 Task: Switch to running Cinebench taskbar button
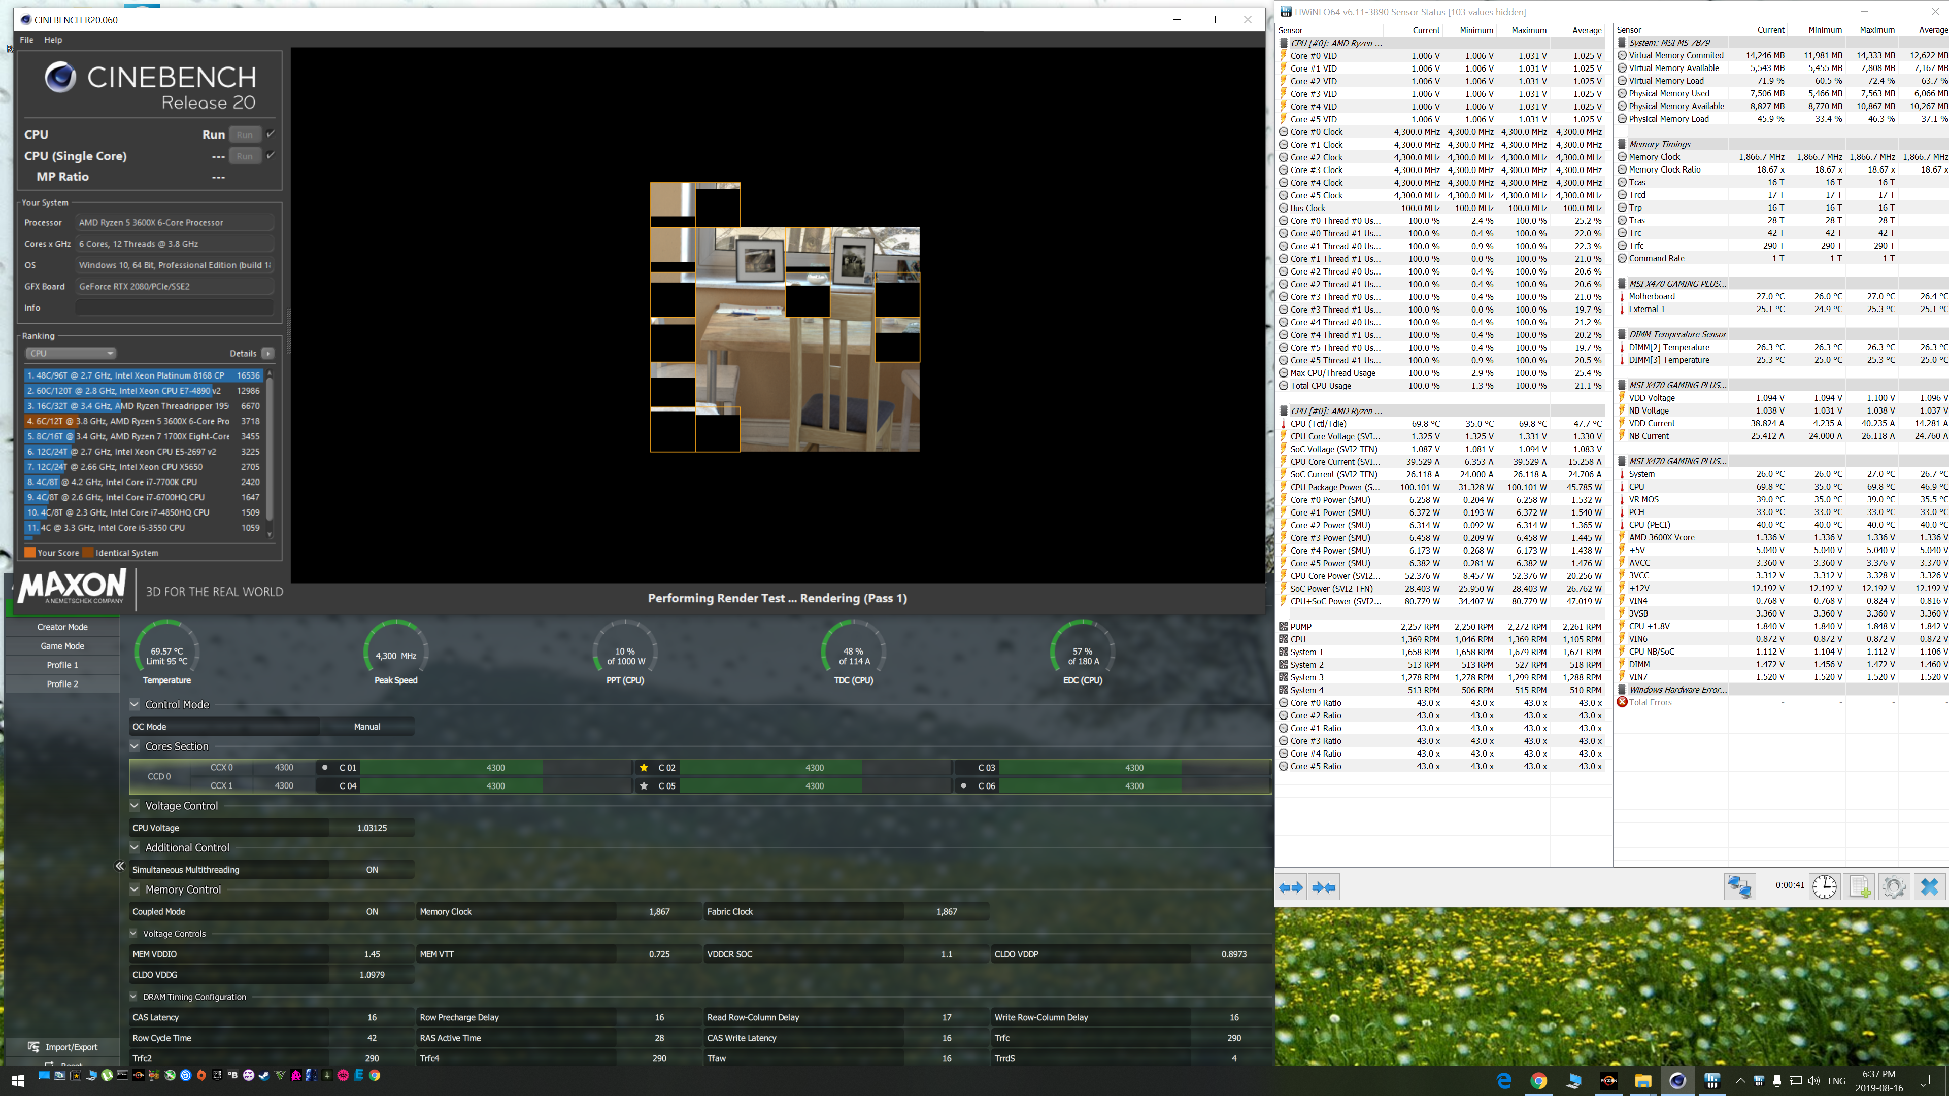(x=1677, y=1080)
